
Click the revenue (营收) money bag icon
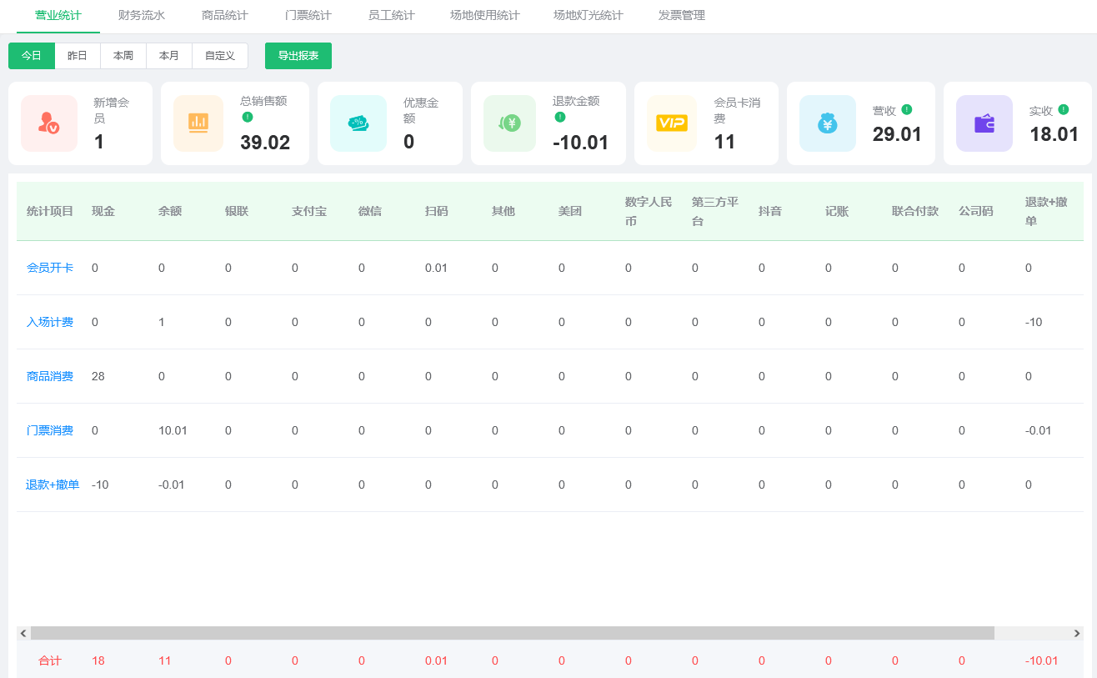click(x=827, y=123)
